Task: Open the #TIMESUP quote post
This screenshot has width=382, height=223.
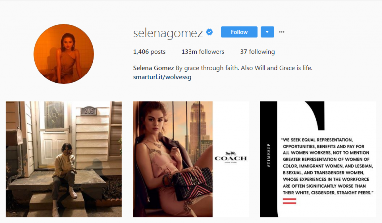Action: (317, 159)
